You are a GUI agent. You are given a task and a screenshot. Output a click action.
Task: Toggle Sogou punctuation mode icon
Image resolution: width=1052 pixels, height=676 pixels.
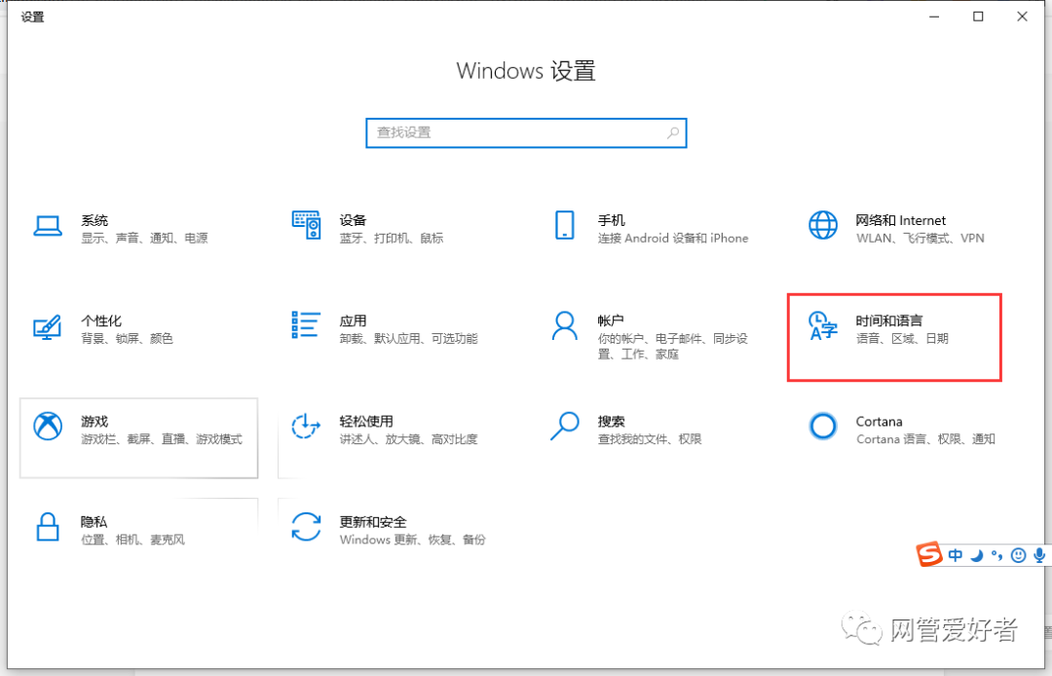(x=997, y=555)
